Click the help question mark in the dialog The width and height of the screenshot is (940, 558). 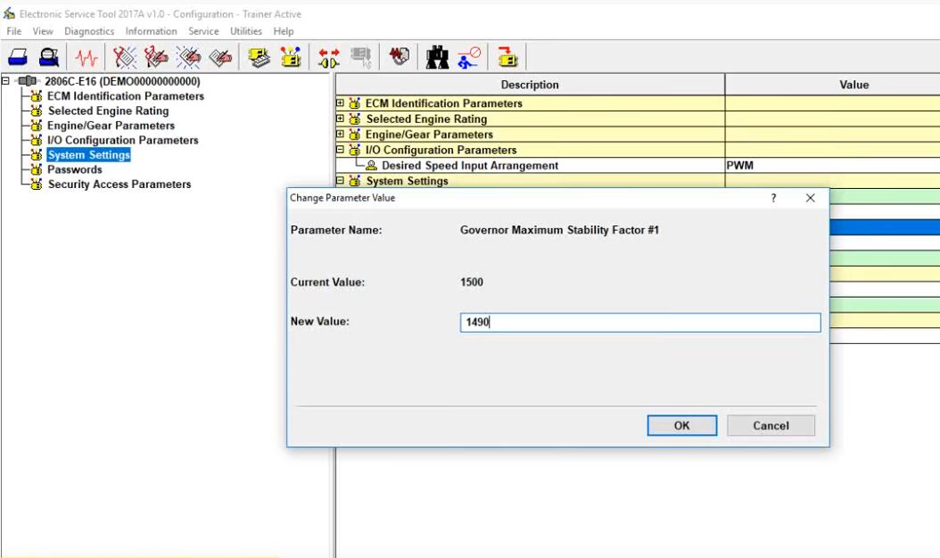coord(773,198)
